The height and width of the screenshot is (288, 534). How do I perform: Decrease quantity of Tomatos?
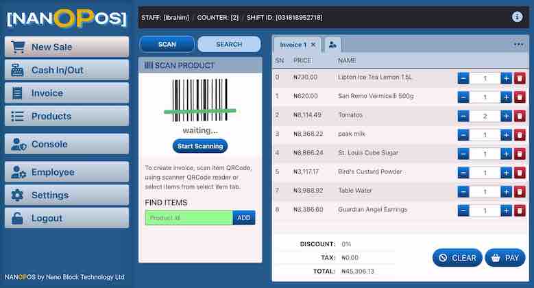tap(463, 116)
